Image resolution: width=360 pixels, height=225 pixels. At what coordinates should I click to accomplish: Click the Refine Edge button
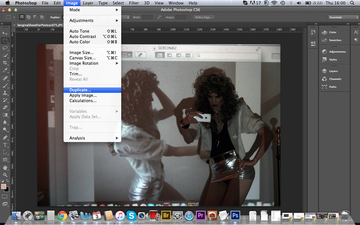pos(204,17)
